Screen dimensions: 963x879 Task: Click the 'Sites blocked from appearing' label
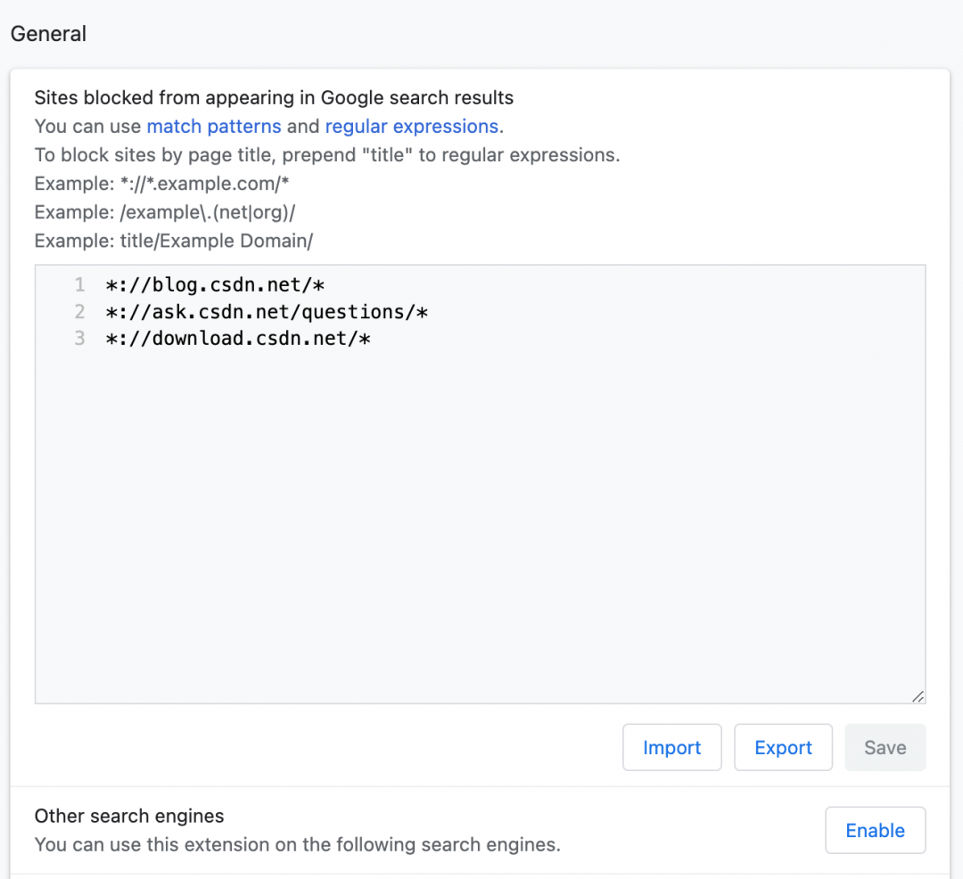pos(274,98)
